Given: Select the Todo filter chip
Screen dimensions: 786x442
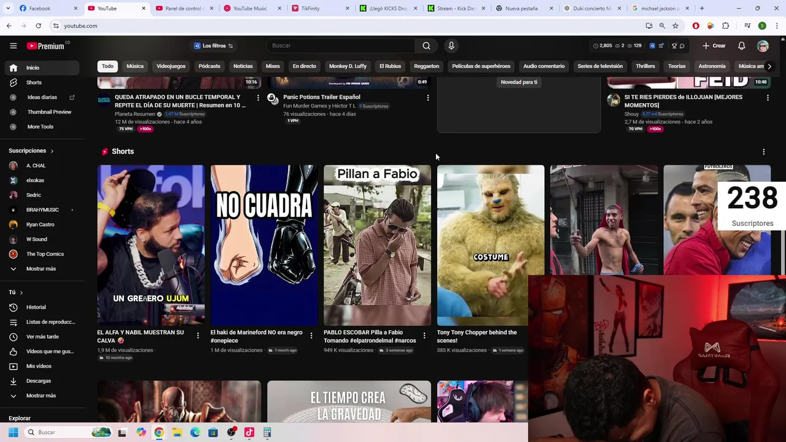Looking at the screenshot, I should click(107, 66).
